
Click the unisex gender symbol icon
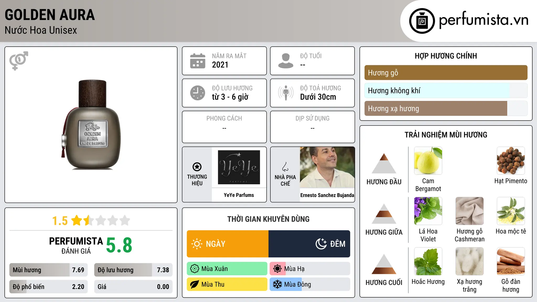(x=19, y=61)
